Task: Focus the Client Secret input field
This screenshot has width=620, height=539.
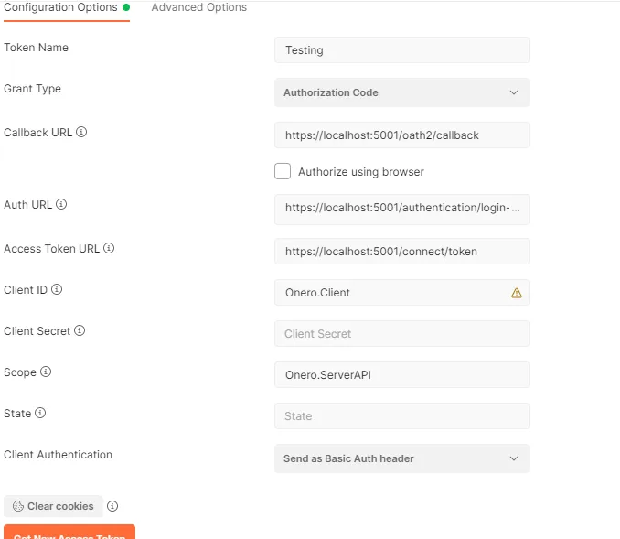Action: pos(401,334)
